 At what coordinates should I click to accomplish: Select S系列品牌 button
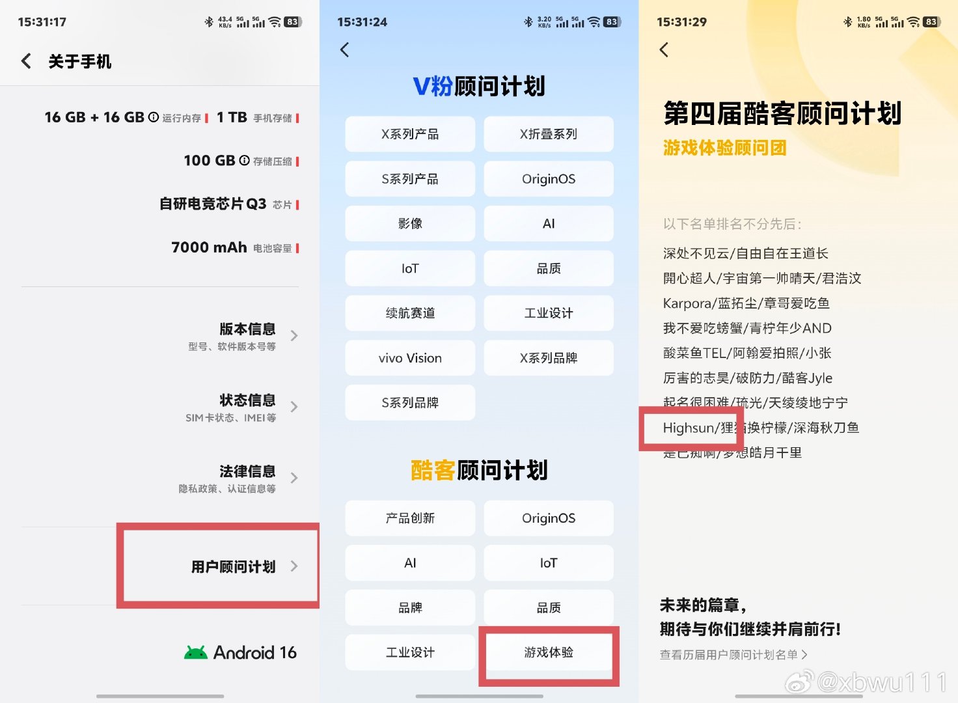410,403
